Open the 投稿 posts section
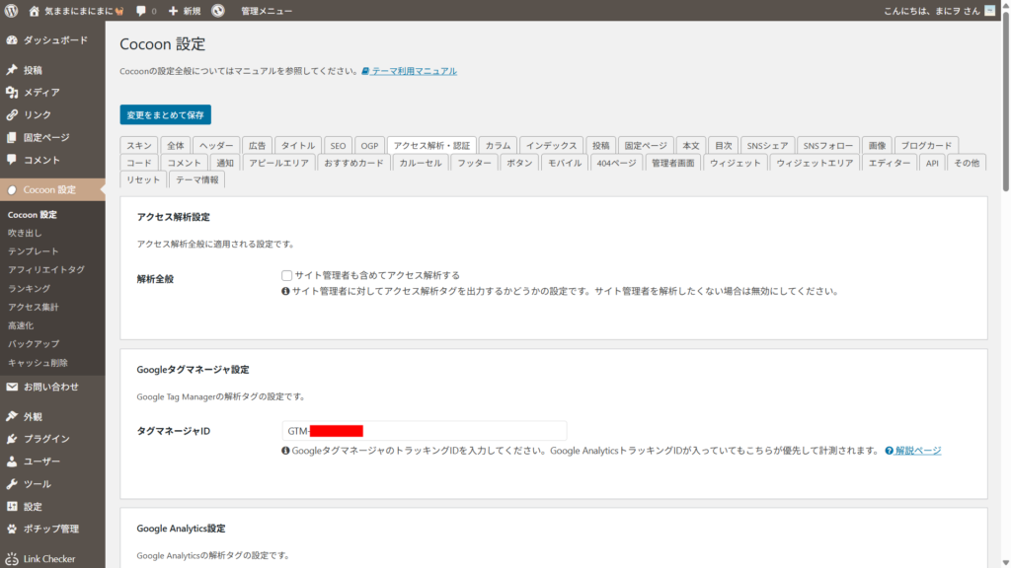 pyautogui.click(x=43, y=69)
